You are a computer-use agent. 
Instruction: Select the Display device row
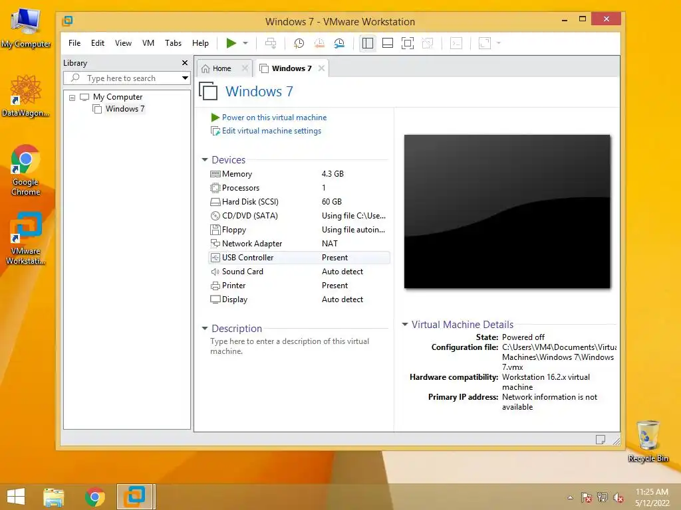pos(299,299)
